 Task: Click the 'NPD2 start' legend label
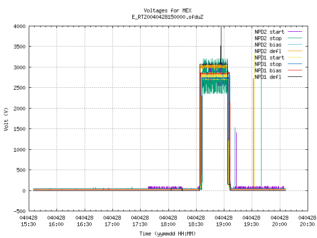(x=269, y=32)
